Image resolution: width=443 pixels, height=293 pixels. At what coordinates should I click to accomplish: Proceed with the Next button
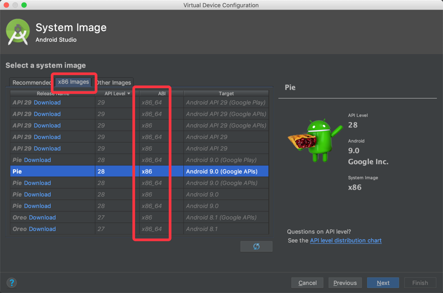383,283
